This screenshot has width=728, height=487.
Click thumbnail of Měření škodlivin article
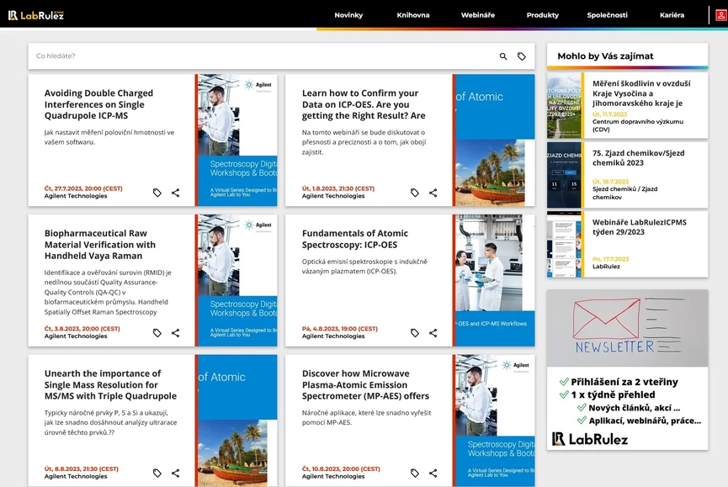click(565, 105)
